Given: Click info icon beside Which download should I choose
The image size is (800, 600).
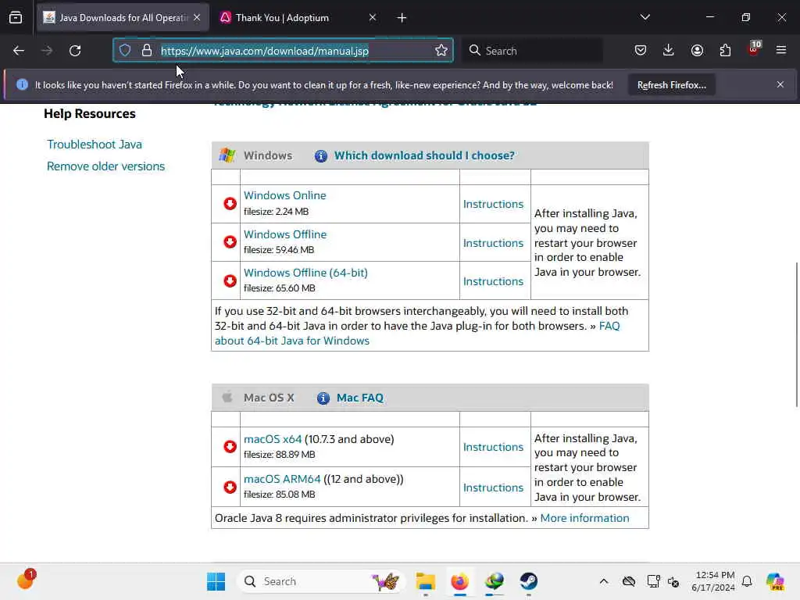Looking at the screenshot, I should 321,156.
